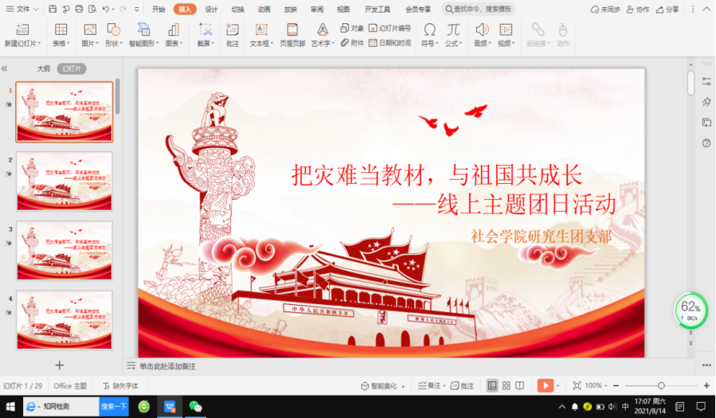Click the Undo arrow icon

[106, 9]
